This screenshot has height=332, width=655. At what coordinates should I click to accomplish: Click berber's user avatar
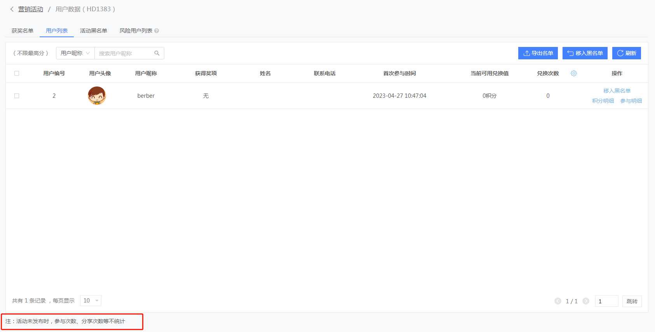click(x=97, y=95)
